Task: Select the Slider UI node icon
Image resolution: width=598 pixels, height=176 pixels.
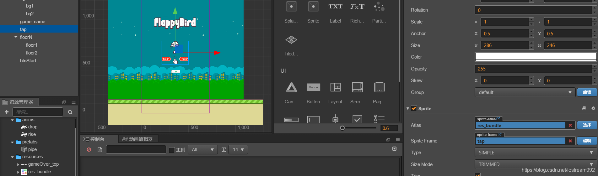Action: point(335,119)
